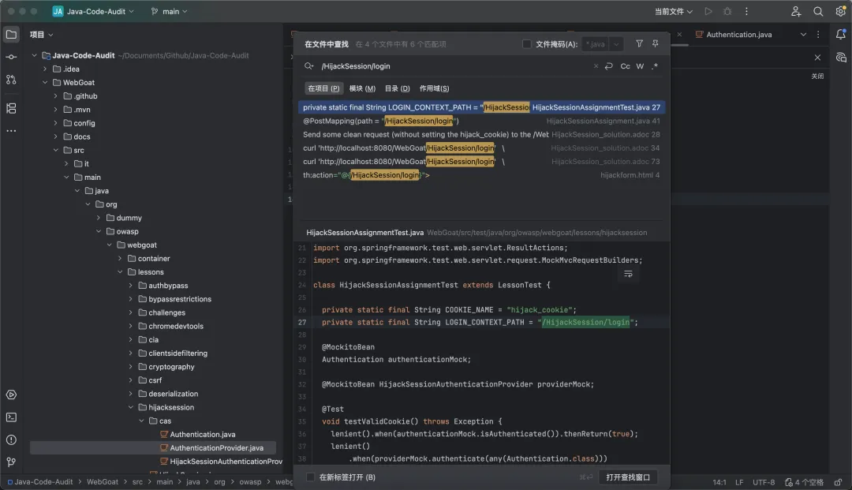
Task: Open AuthenticationProvider.java in project tree
Action: [216, 447]
